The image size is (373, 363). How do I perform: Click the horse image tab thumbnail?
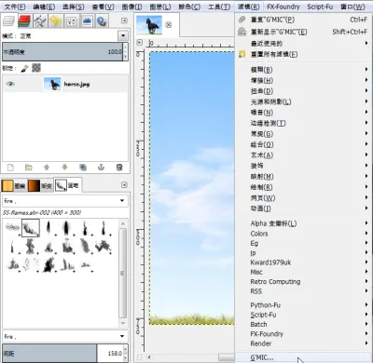click(x=149, y=25)
